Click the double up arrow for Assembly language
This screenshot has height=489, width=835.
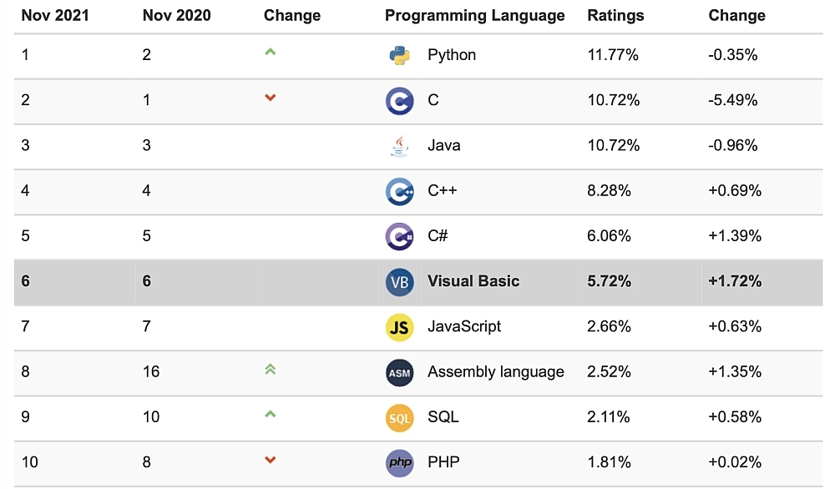coord(270,369)
